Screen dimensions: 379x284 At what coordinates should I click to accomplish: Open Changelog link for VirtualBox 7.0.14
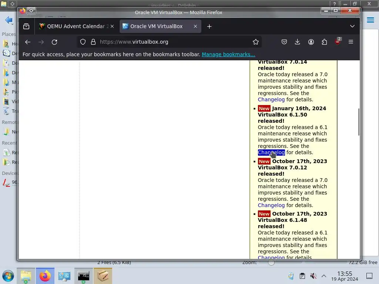click(x=271, y=99)
